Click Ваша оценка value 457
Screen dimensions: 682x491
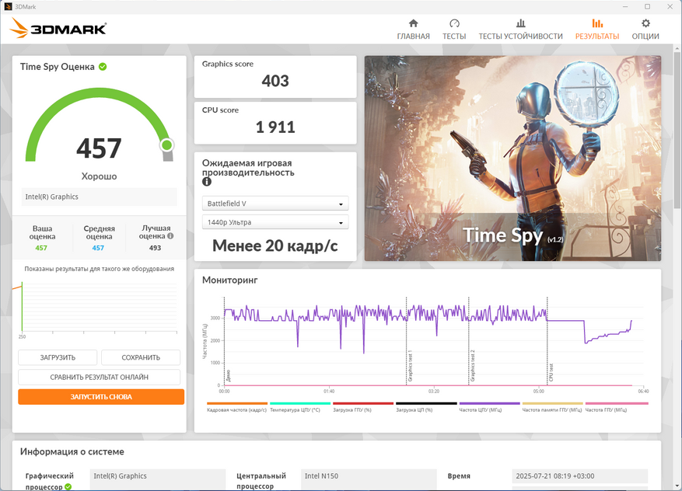41,248
